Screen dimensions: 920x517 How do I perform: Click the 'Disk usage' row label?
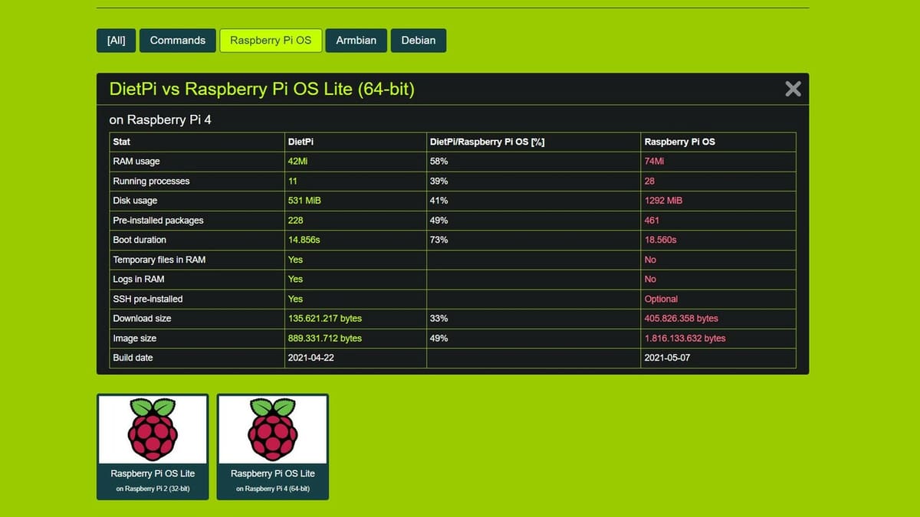[135, 201]
